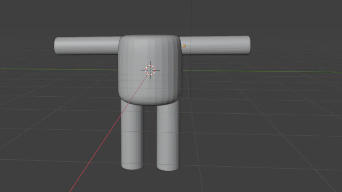
Task: Select the rounded cube torso mesh
Action: [150, 70]
